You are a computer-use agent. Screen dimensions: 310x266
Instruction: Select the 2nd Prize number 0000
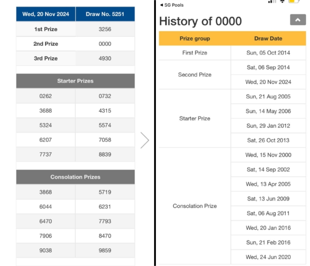(x=105, y=44)
